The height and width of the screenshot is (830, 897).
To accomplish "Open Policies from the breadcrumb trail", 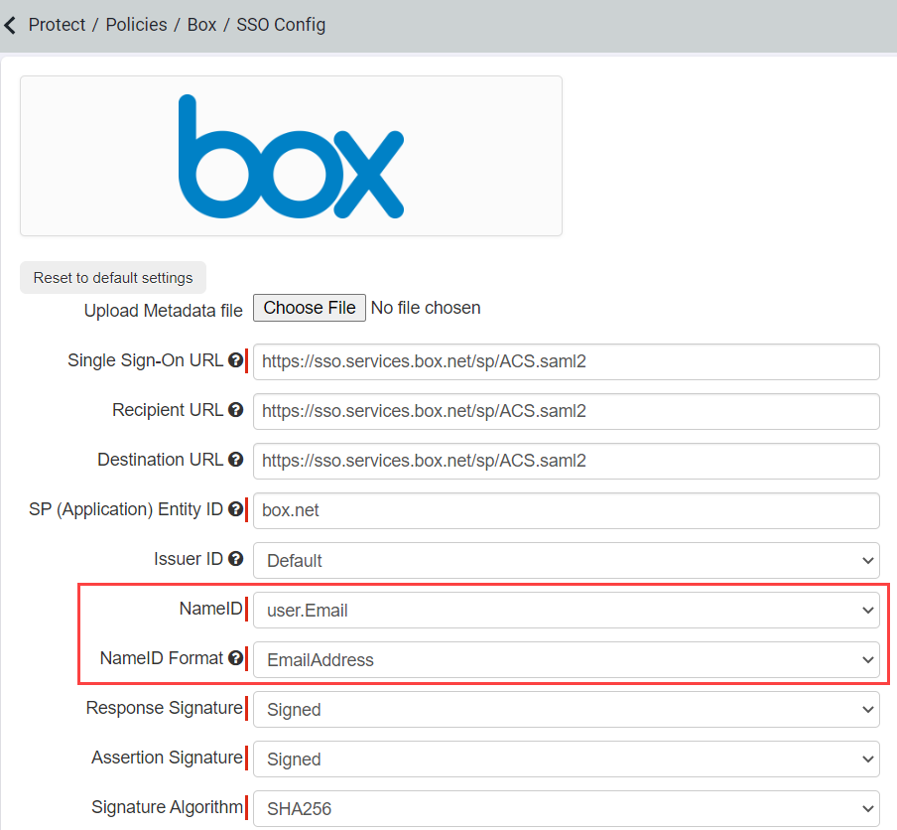I will click(136, 25).
